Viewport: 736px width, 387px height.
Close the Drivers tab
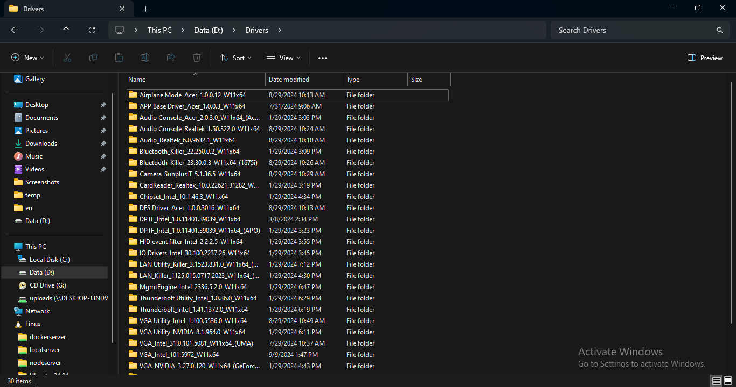[122, 9]
